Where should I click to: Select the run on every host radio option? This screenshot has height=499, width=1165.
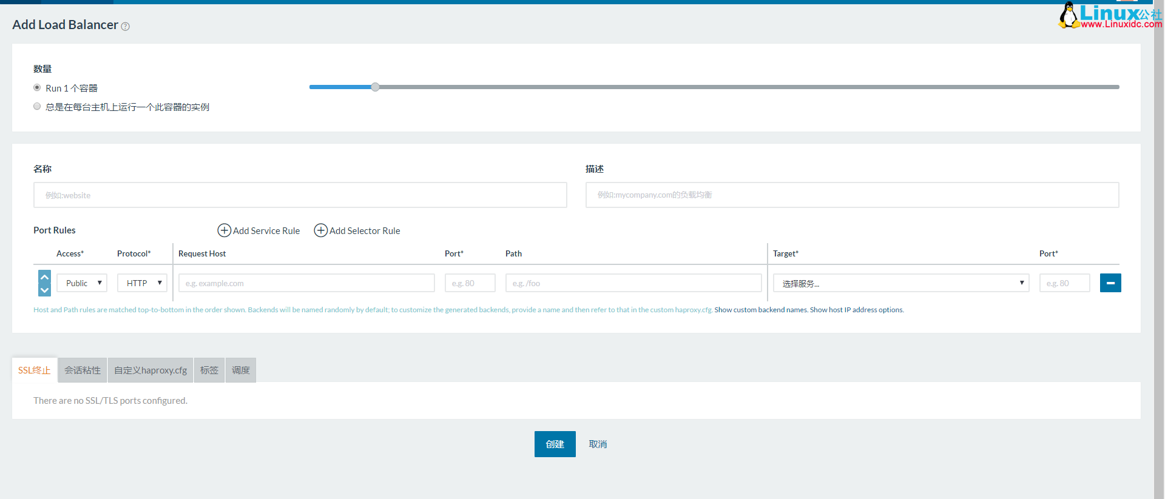click(x=37, y=107)
